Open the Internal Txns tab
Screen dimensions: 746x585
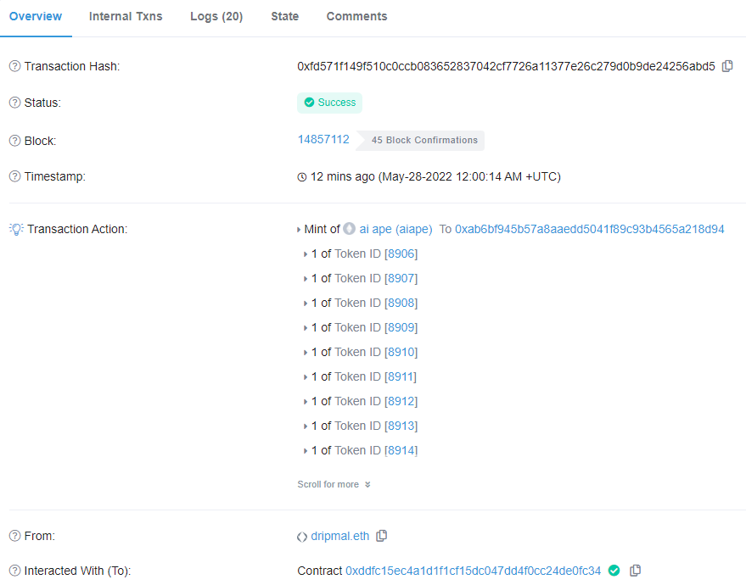(x=126, y=16)
